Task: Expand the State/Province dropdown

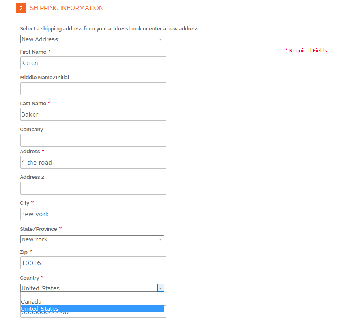Action: [92, 239]
